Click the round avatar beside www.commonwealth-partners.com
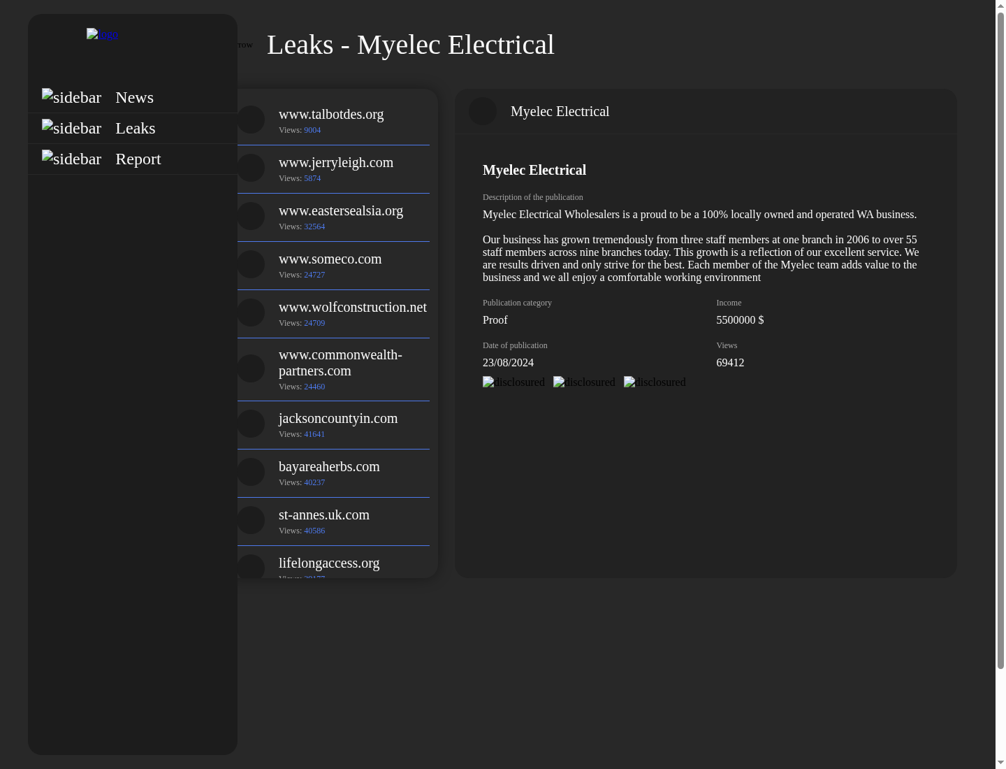This screenshot has height=769, width=1006. 251,368
